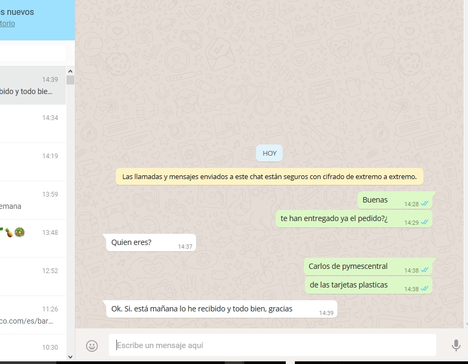Open the chat last updated 14:39
The image size is (468, 364).
click(33, 86)
